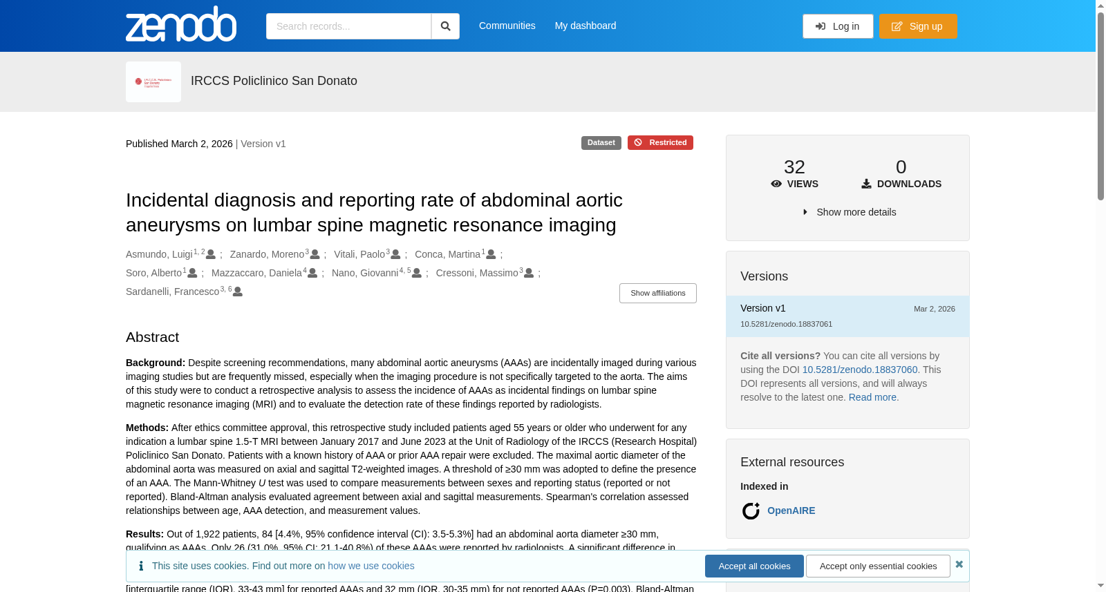Image resolution: width=1106 pixels, height=592 pixels.
Task: Click author name Asmundo, Luigi
Action: [x=159, y=254]
